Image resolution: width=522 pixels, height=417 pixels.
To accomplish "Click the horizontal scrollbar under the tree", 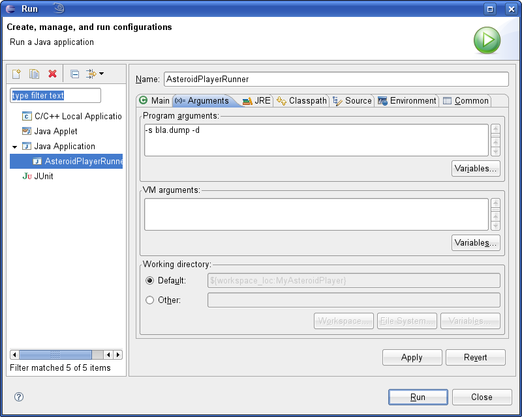I will (55, 354).
